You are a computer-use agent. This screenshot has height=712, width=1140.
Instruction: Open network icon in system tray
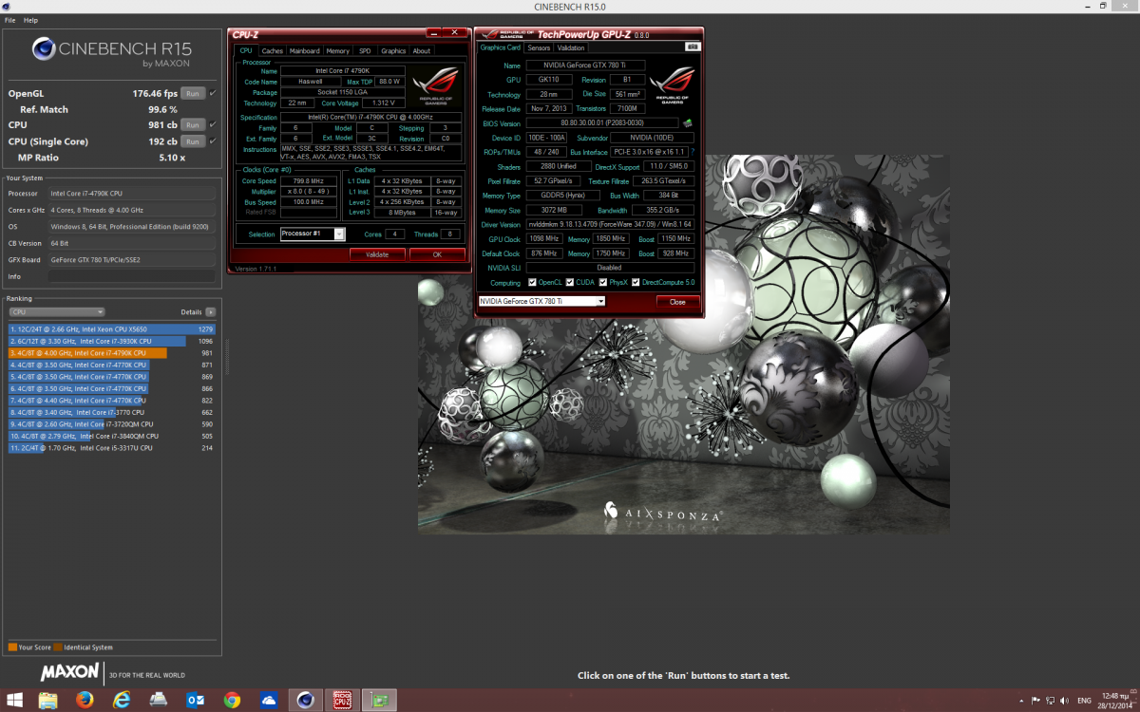[x=1049, y=701]
